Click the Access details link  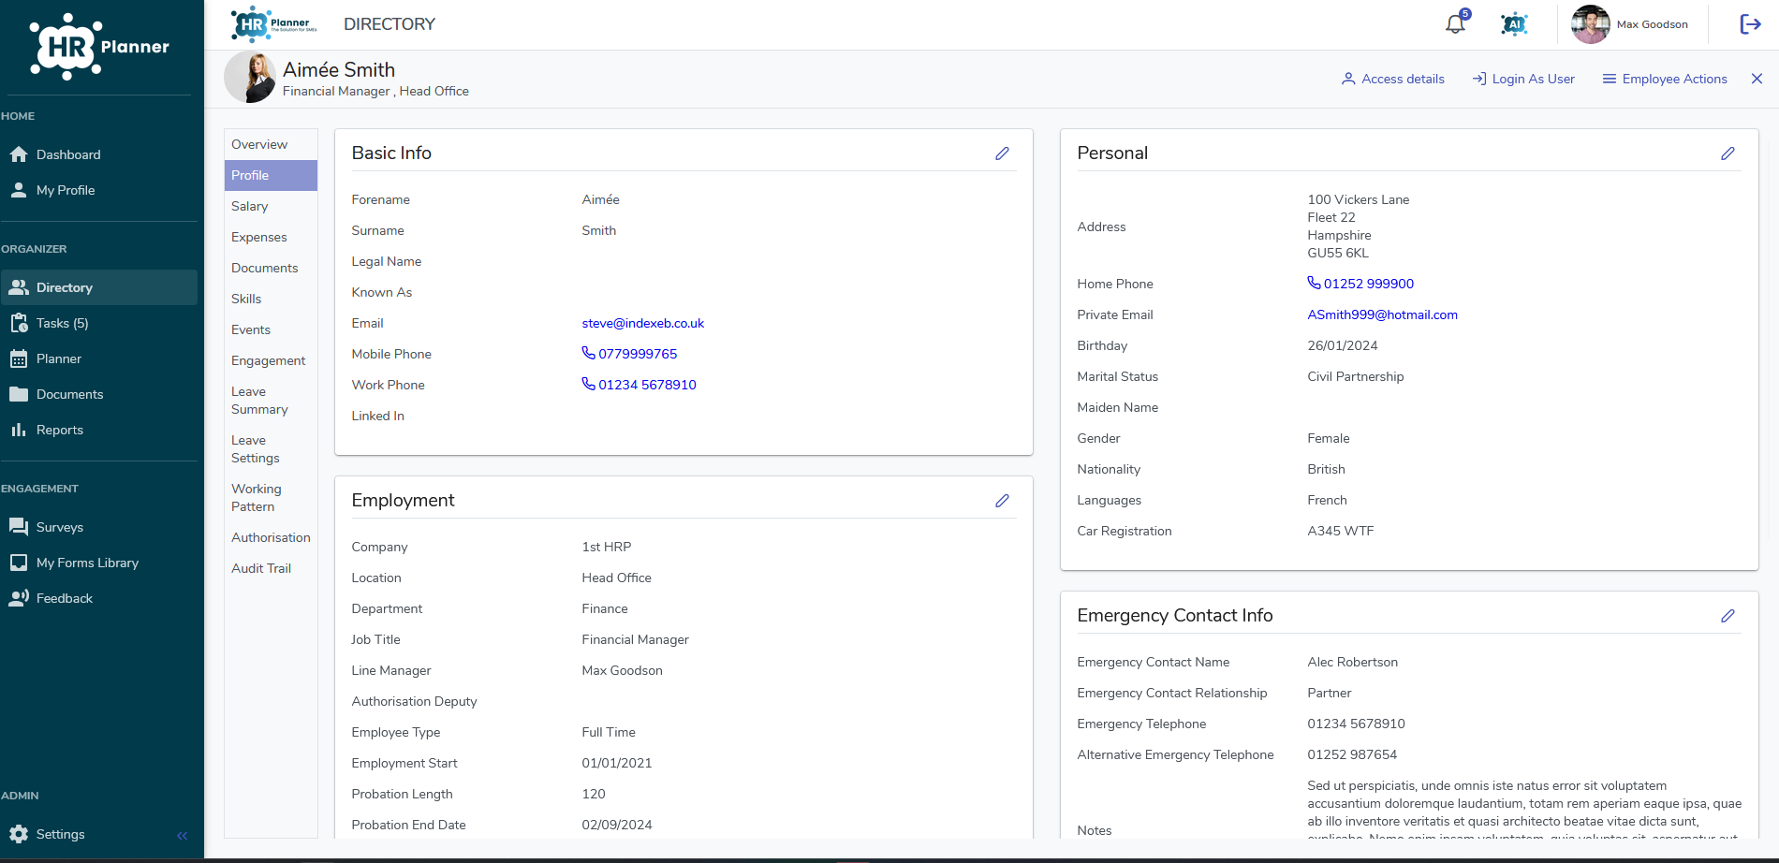click(x=1393, y=79)
